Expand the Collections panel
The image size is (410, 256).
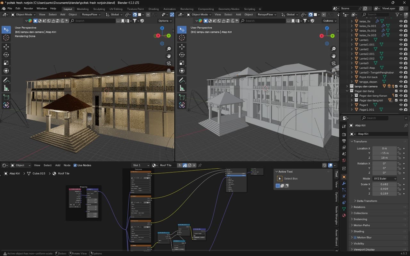[360, 213]
